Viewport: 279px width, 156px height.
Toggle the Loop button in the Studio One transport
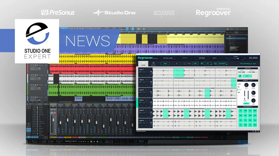(x=101, y=142)
